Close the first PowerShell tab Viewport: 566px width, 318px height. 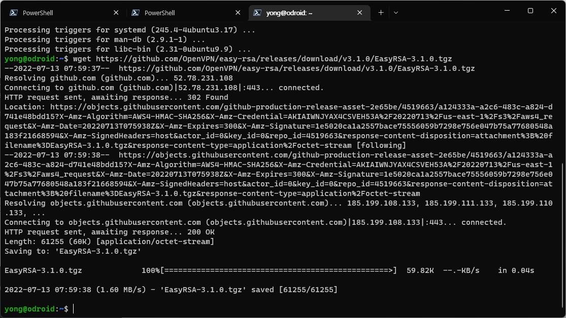[x=116, y=13]
